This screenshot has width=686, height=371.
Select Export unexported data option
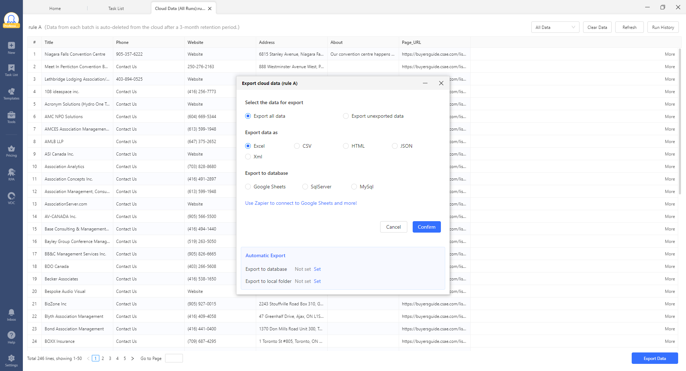(346, 116)
